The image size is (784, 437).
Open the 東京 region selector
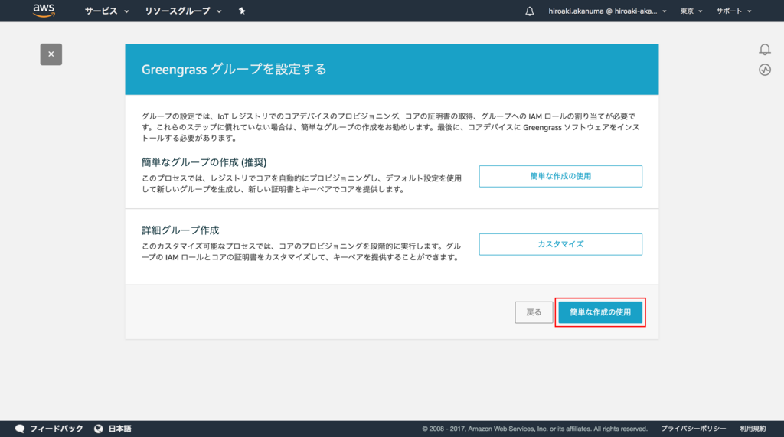pyautogui.click(x=691, y=11)
